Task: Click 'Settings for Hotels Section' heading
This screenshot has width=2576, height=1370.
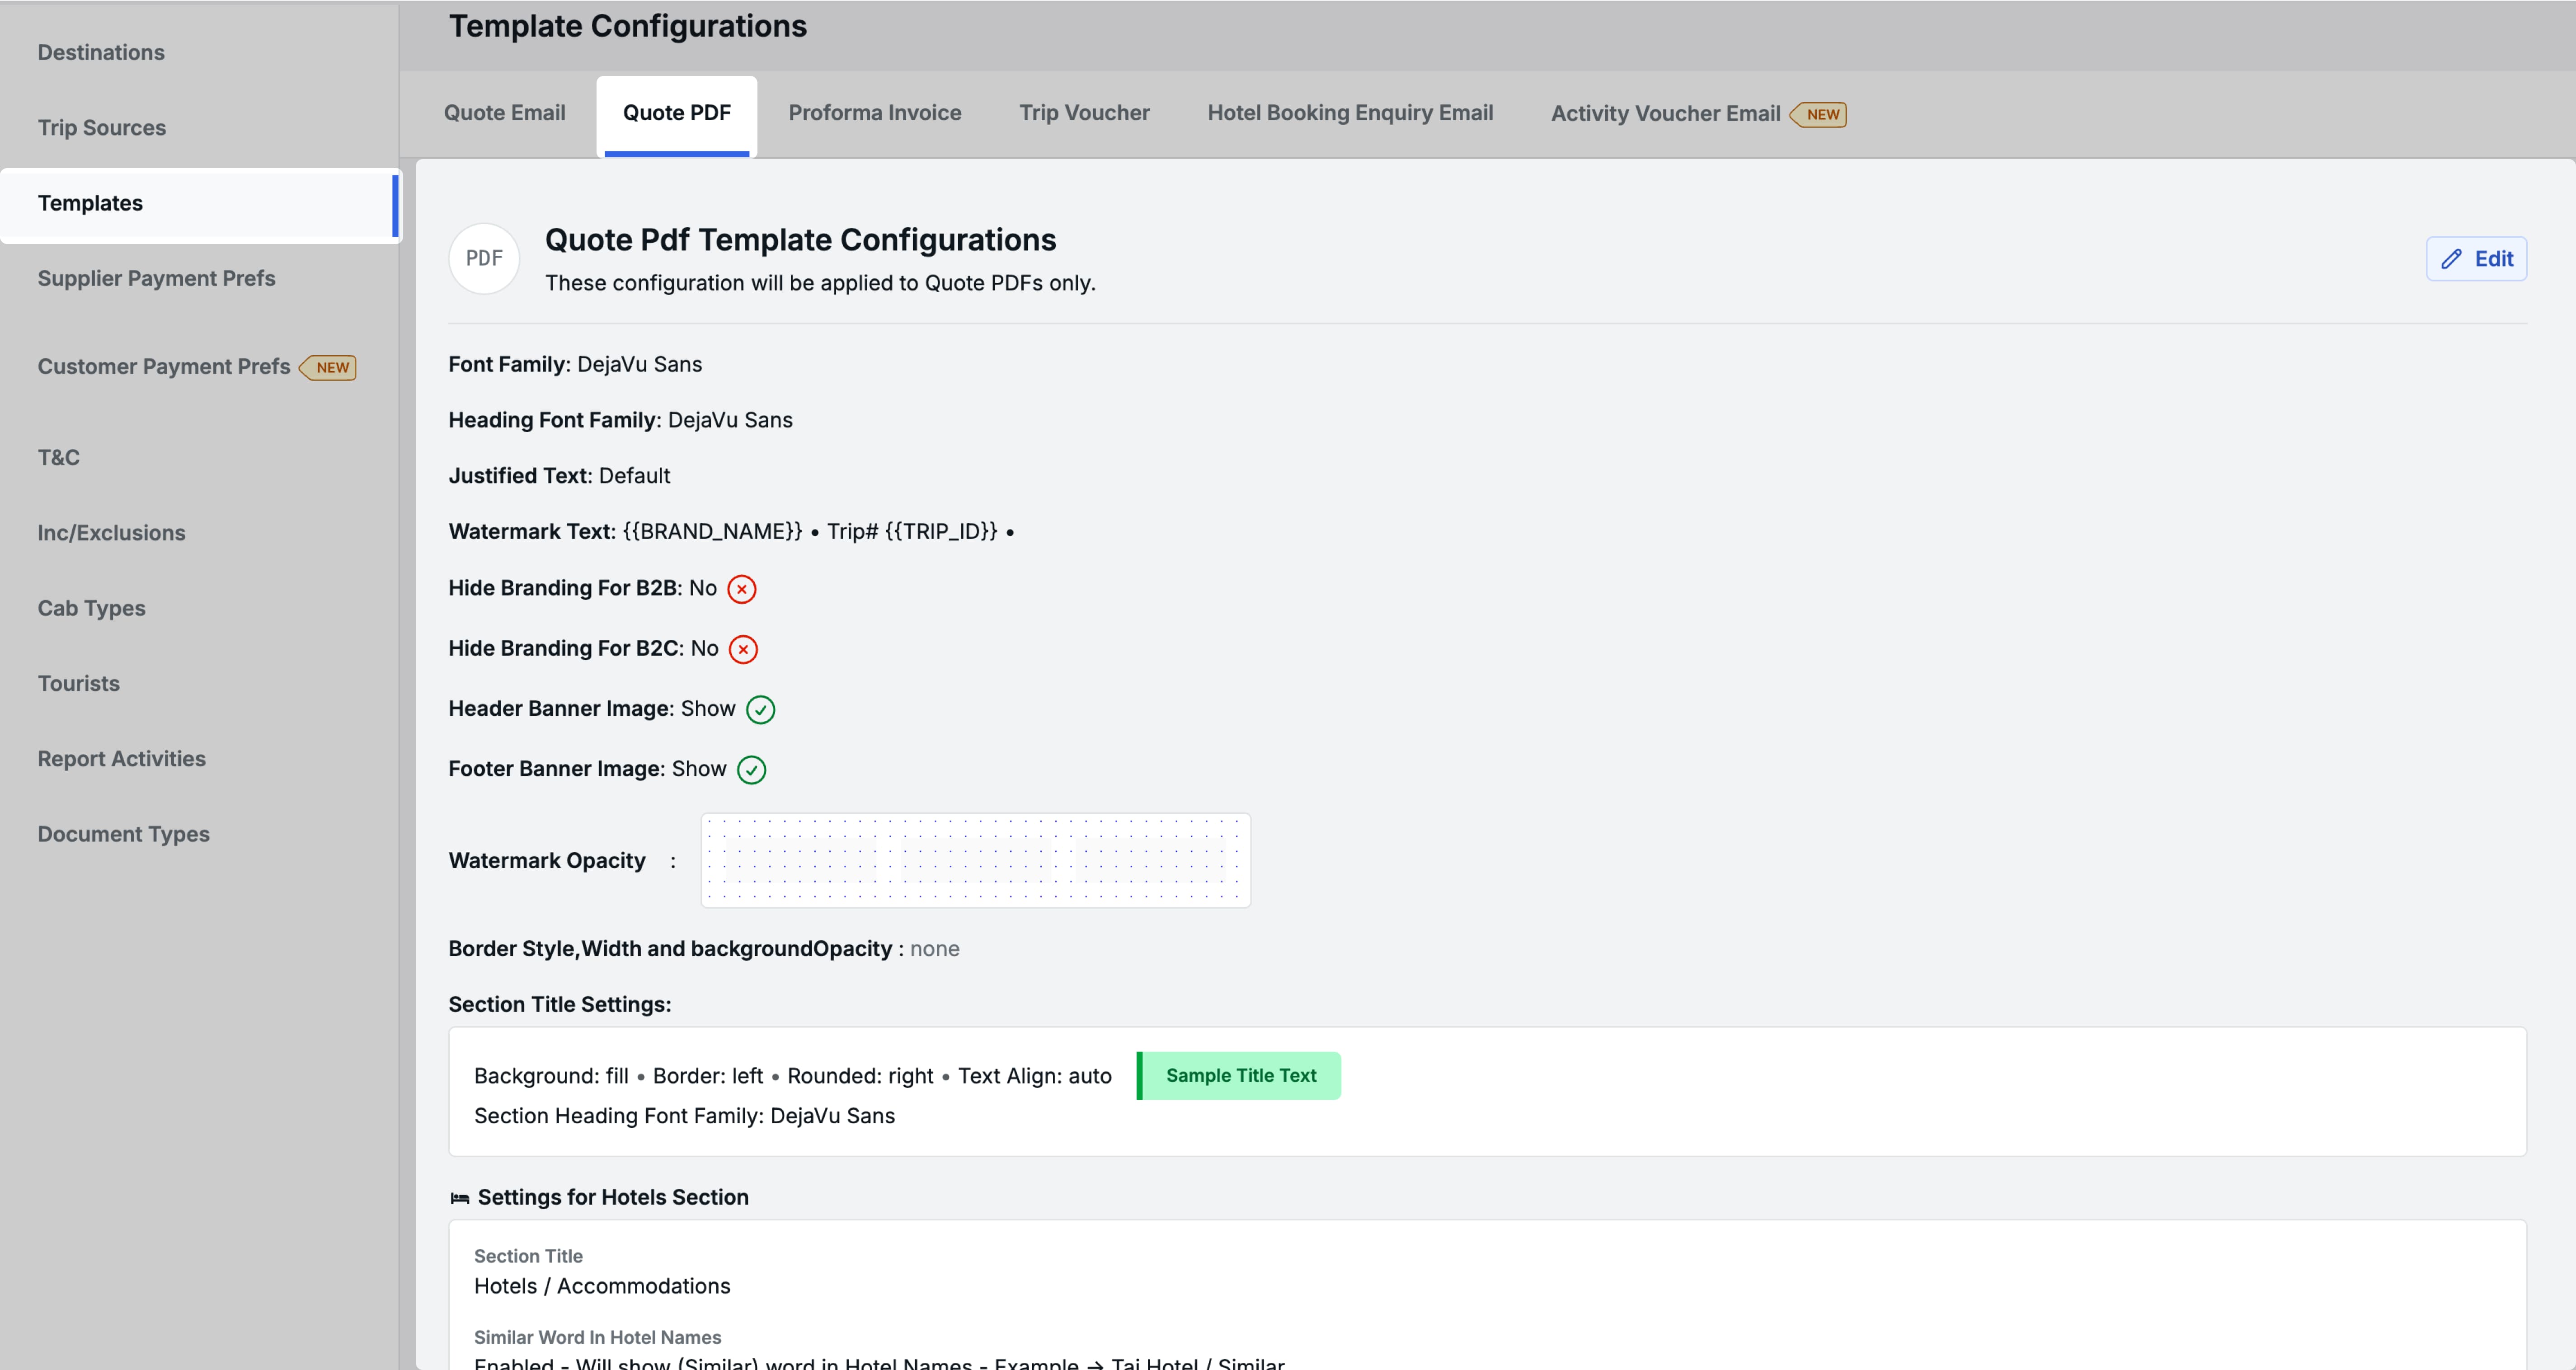Action: pos(613,1198)
